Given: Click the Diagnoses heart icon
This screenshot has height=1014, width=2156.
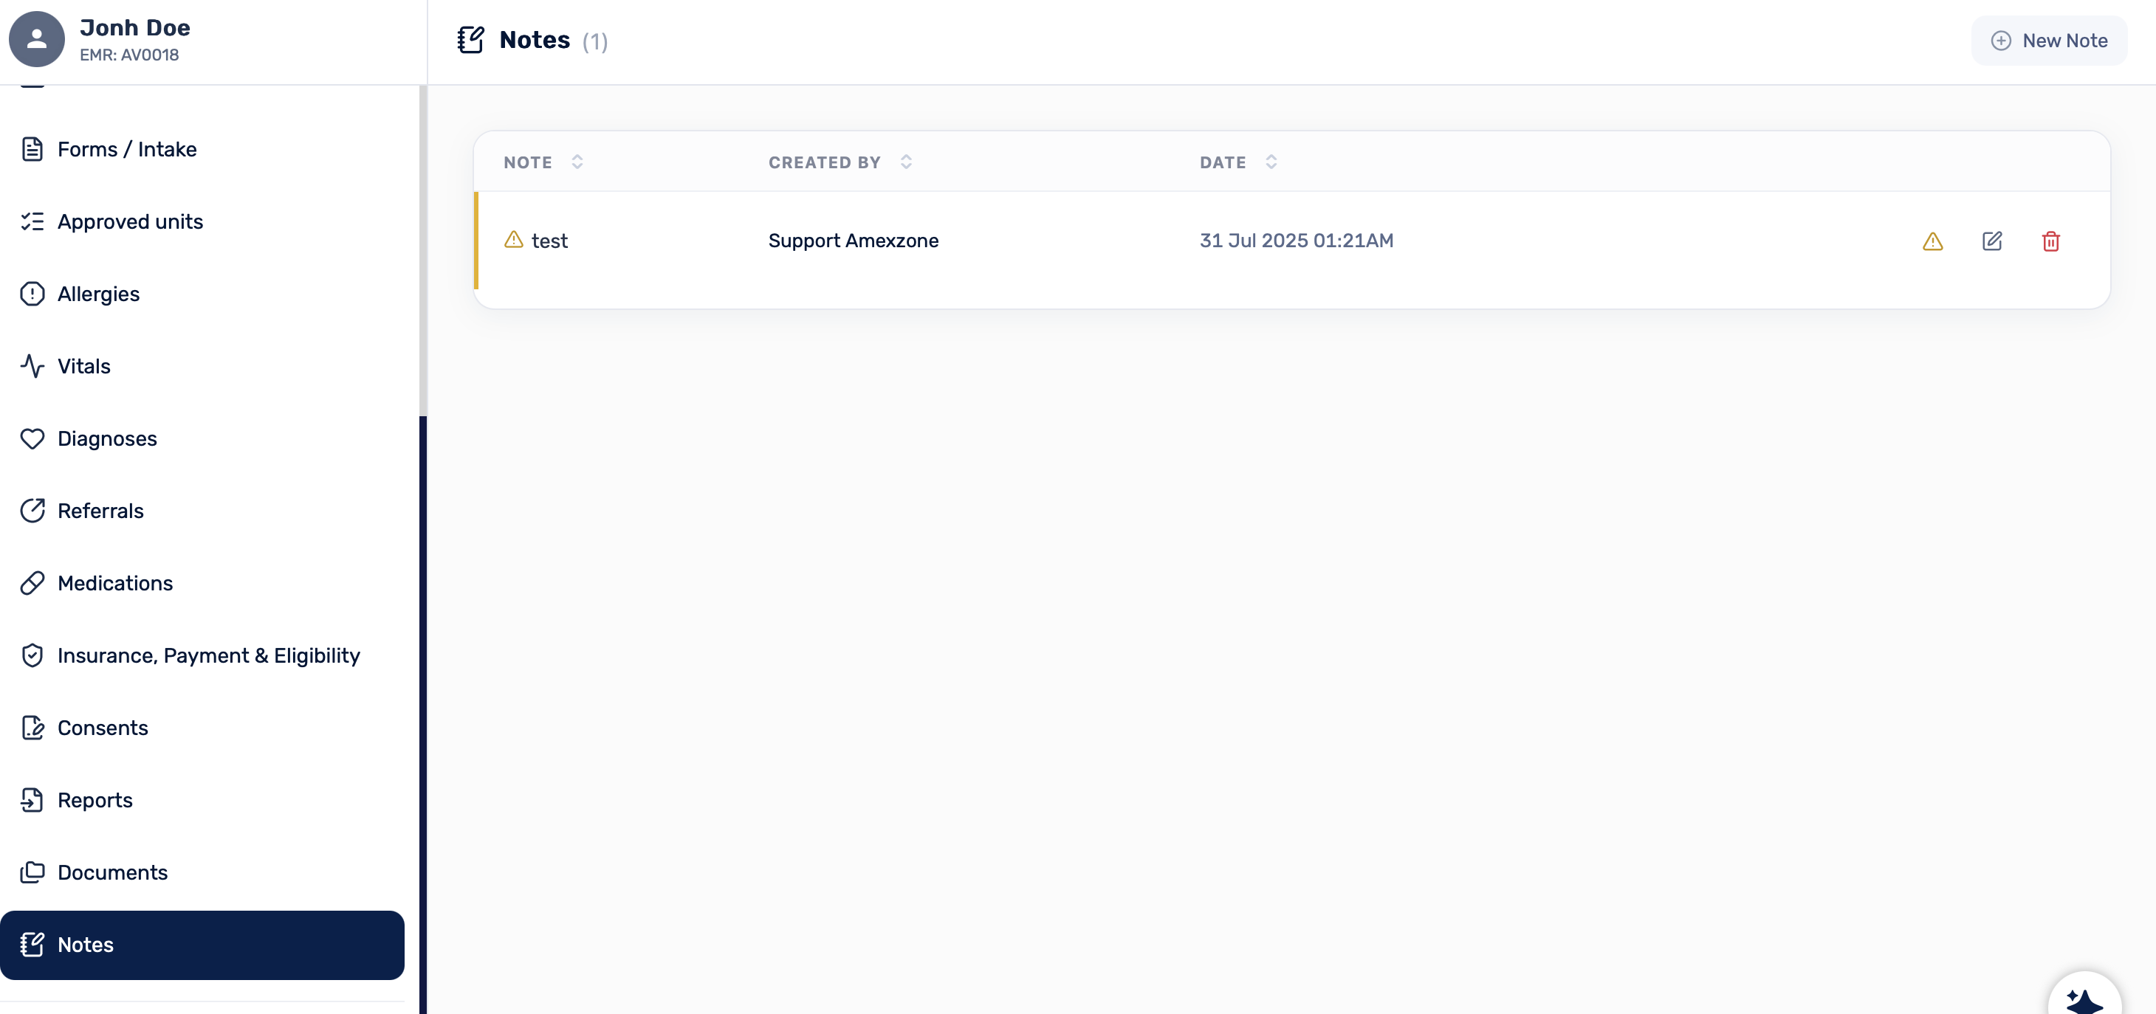Looking at the screenshot, I should pyautogui.click(x=32, y=438).
